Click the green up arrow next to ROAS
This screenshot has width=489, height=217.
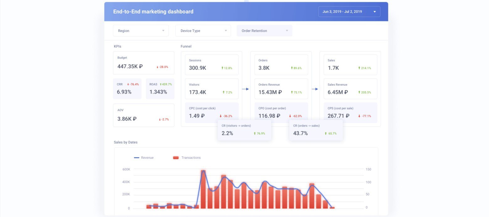click(161, 84)
